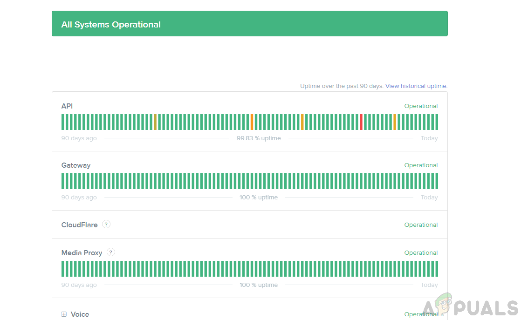Screen dimensions: 521x320
Task: Click the Media Proxy component name
Action: pos(82,253)
